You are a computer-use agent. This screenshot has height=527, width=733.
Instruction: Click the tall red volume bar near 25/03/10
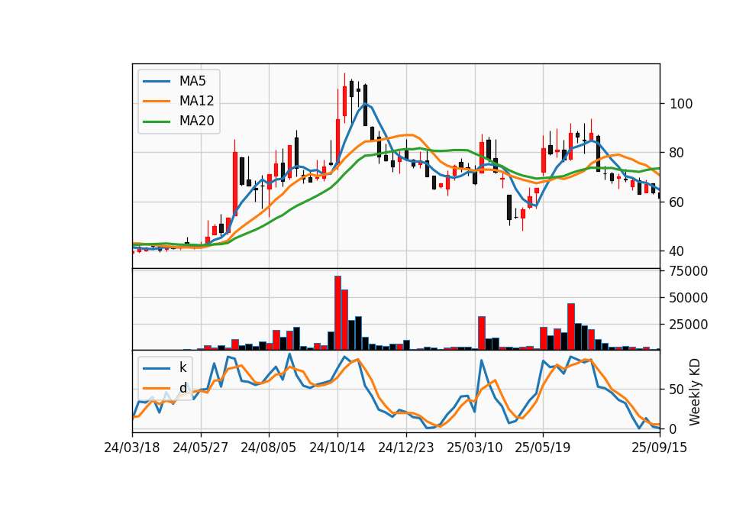point(482,333)
